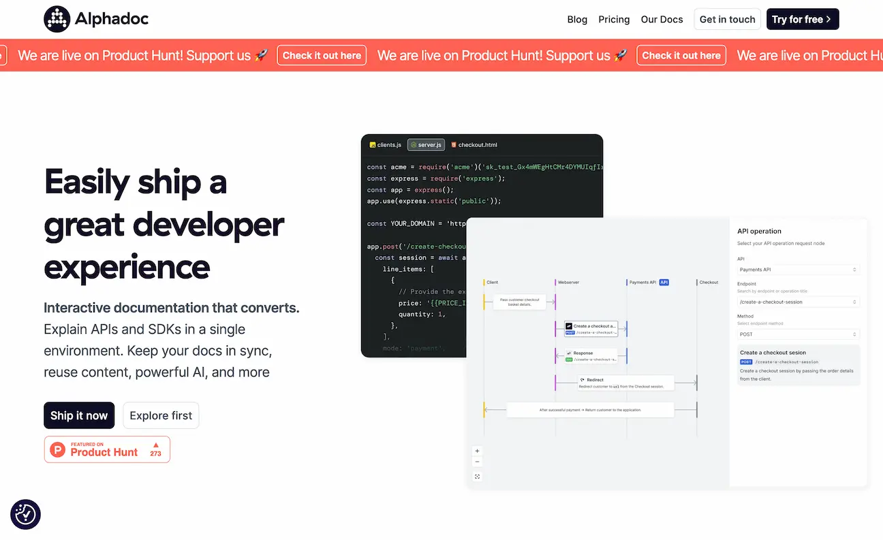883x540 pixels.
Task: Zoom in on the diagram with the plus icon
Action: tap(477, 451)
